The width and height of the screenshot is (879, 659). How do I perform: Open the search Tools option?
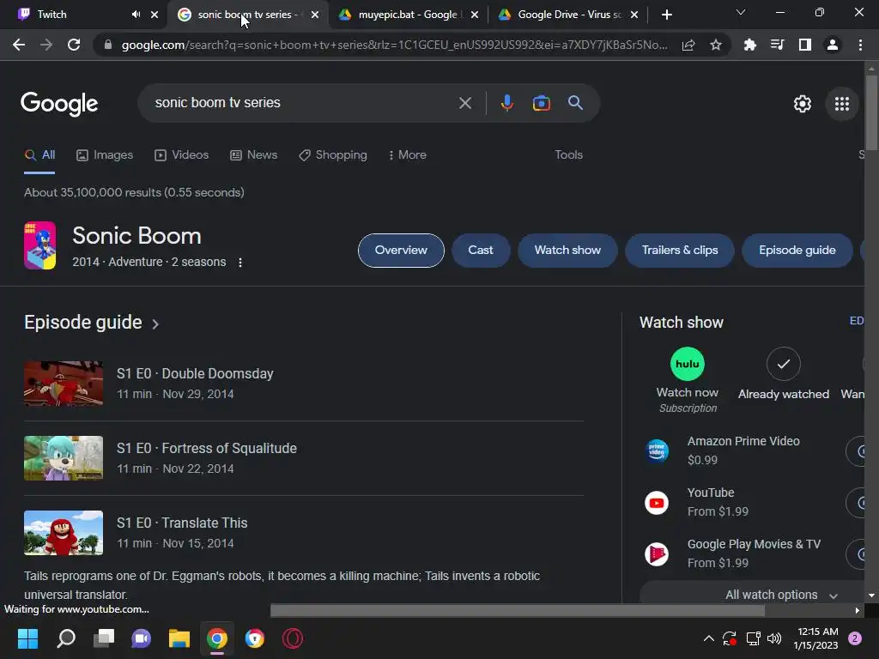pos(568,155)
